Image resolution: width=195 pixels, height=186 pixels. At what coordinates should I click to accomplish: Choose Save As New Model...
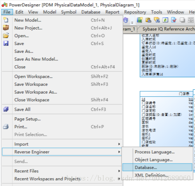pyautogui.click(x=62, y=59)
